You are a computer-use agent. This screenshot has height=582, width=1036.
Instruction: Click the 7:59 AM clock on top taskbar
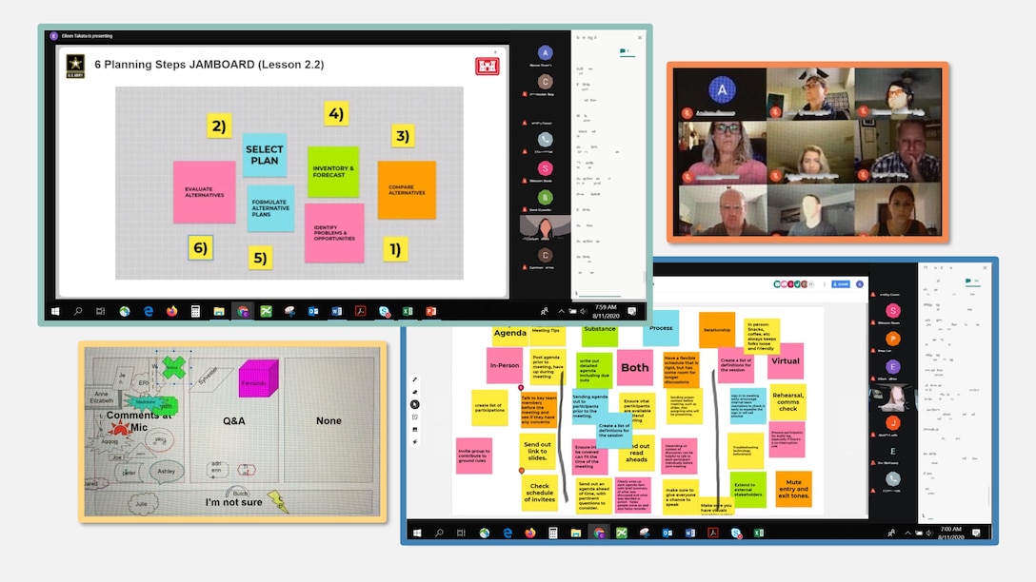point(606,312)
